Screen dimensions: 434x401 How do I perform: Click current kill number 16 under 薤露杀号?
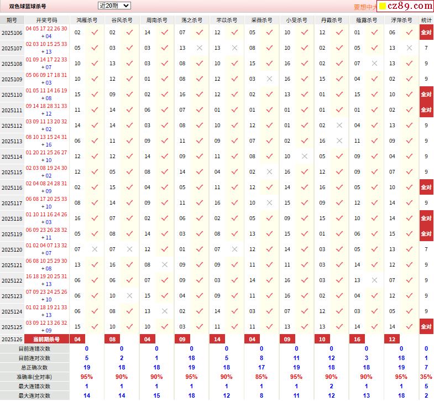[x=357, y=339]
